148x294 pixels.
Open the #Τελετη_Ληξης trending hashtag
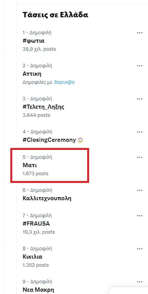coord(44,107)
